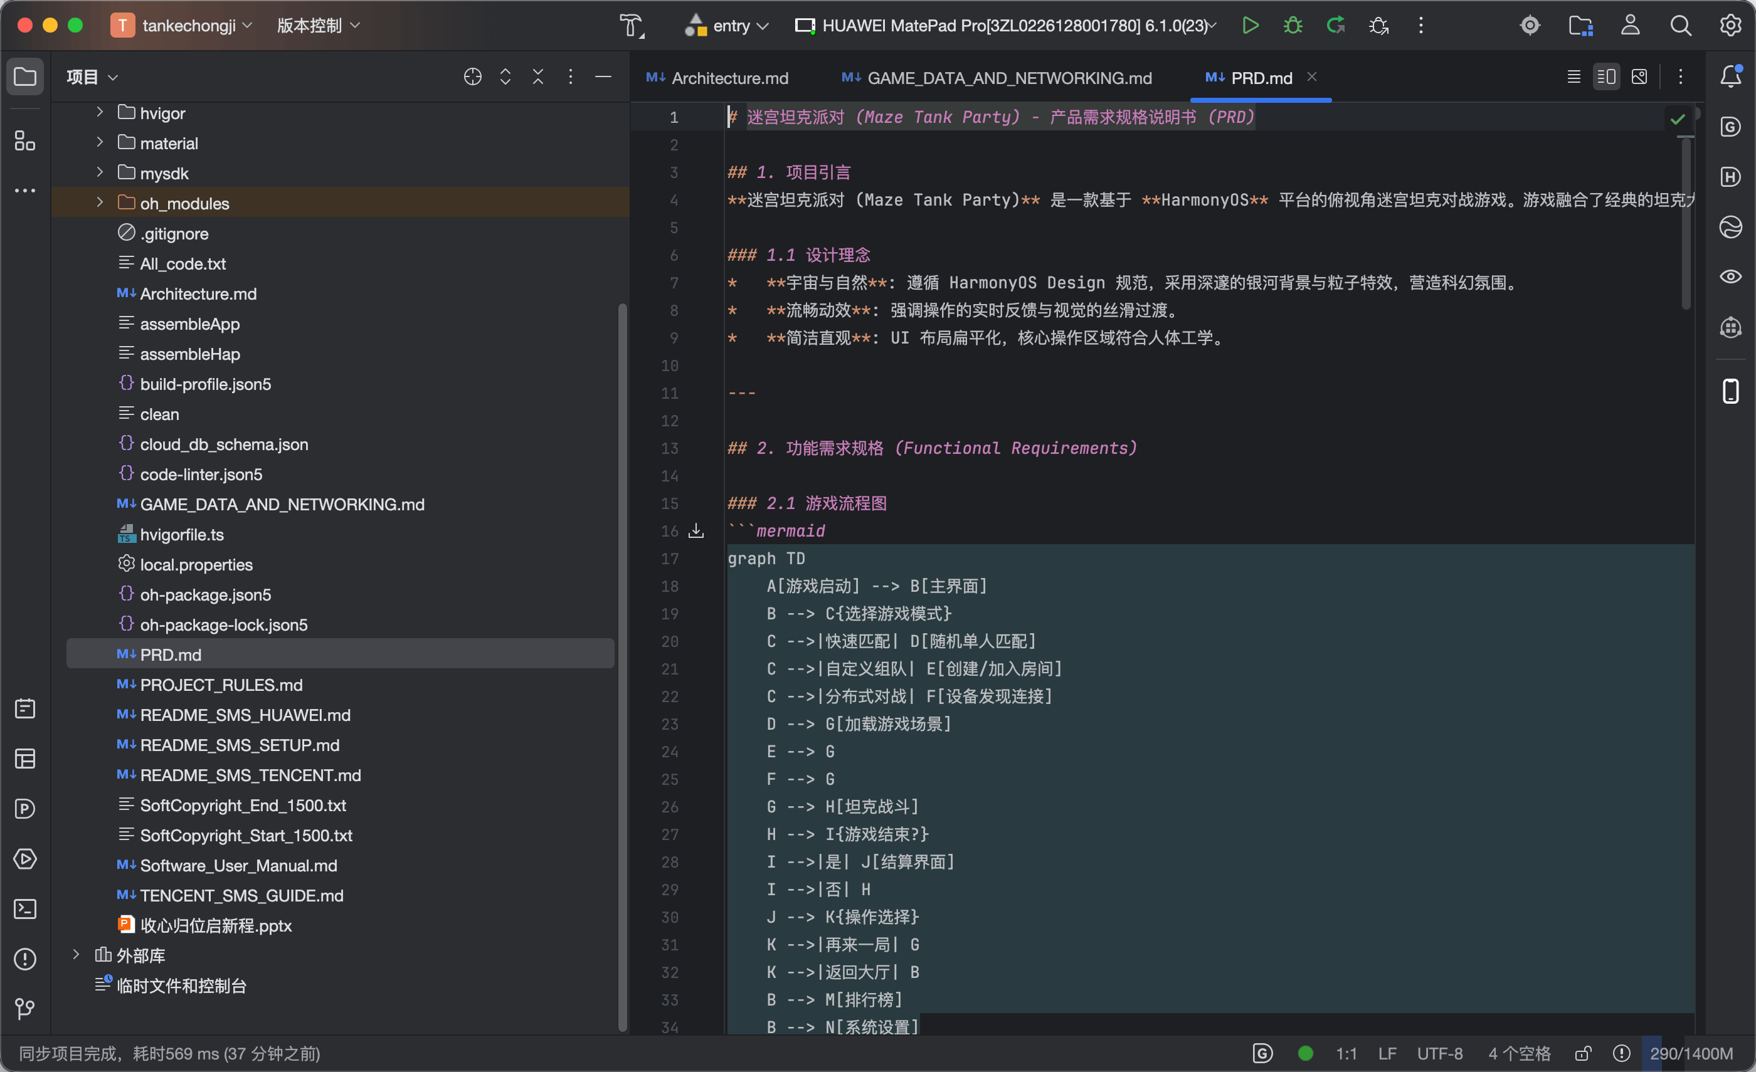Screen dimensions: 1756x1072
Task: Open the HUAWEI MatePad Pro device dropdown
Action: [1005, 26]
